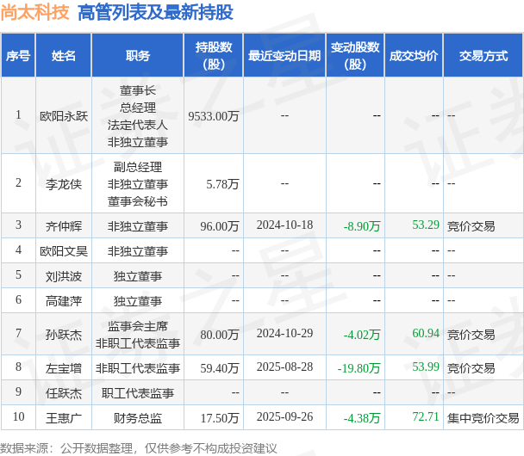Click the 成交均价 column header

[414, 55]
